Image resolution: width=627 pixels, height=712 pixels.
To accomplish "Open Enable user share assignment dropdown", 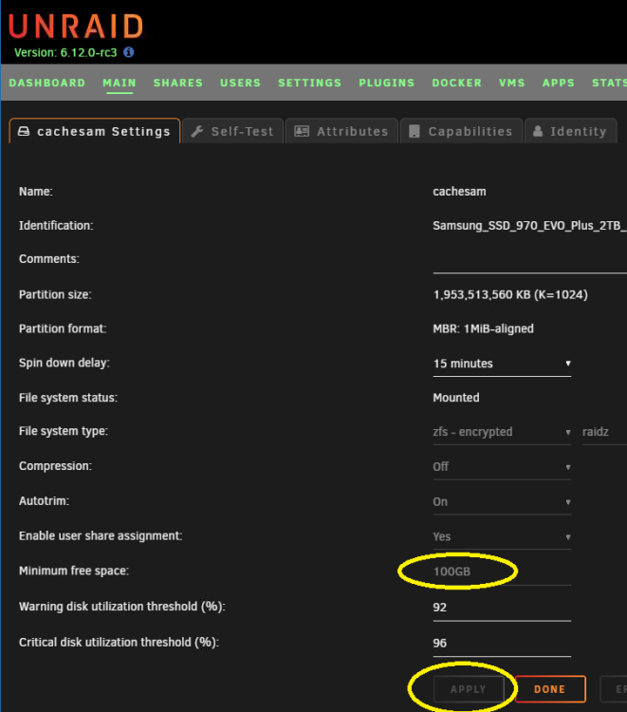I will click(x=502, y=536).
